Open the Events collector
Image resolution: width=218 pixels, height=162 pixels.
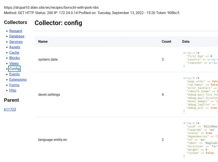[14, 74]
